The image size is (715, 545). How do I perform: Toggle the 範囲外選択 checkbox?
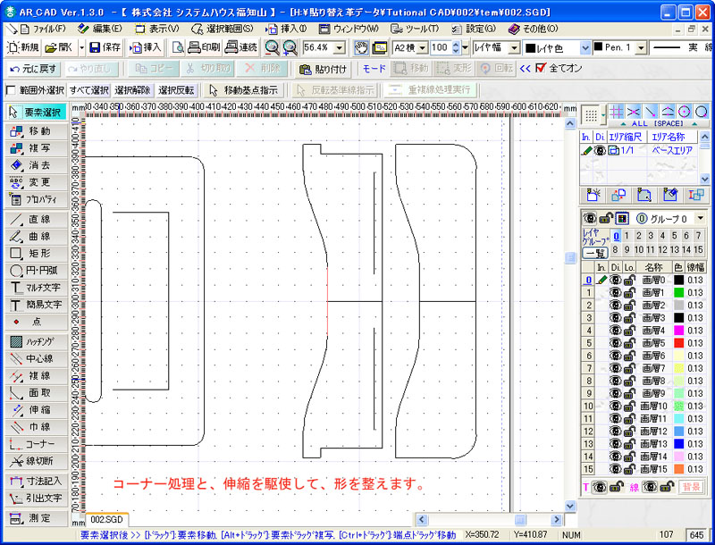click(11, 90)
